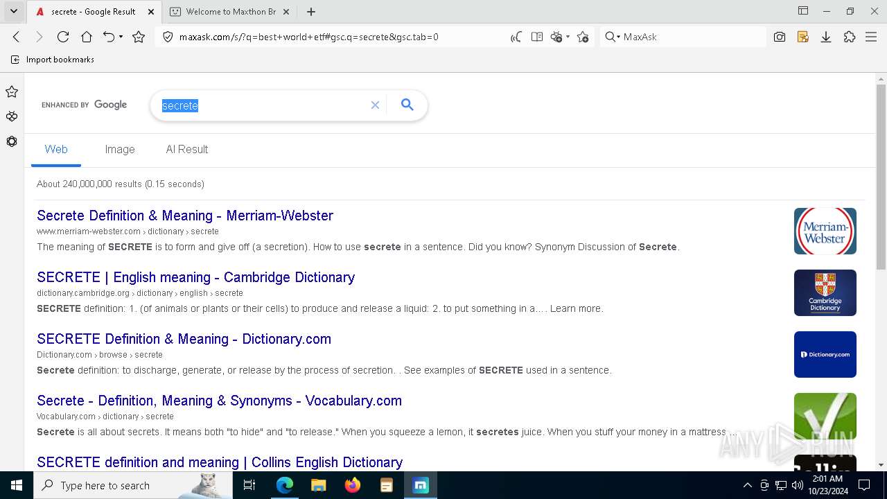Screen dimensions: 887x499
Task: Expand the undo closed tabs dropdown arrow
Action: (x=121, y=37)
